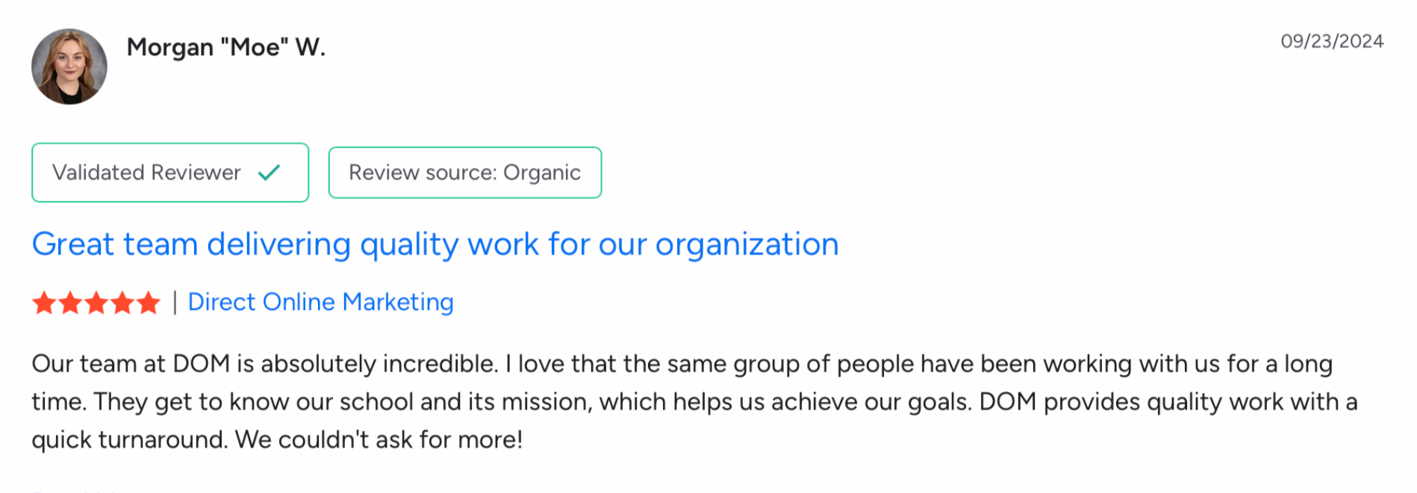Open the Direct Online Marketing link
Image resolution: width=1417 pixels, height=493 pixels.
click(x=320, y=302)
